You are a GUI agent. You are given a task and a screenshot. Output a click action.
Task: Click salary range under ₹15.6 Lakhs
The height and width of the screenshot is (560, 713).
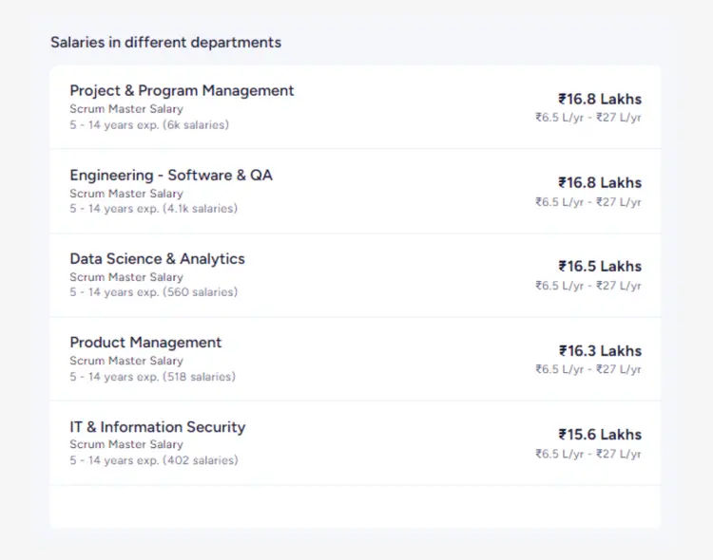588,455
